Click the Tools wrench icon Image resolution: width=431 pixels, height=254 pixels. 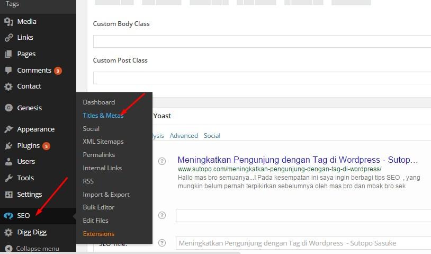pyautogui.click(x=8, y=178)
